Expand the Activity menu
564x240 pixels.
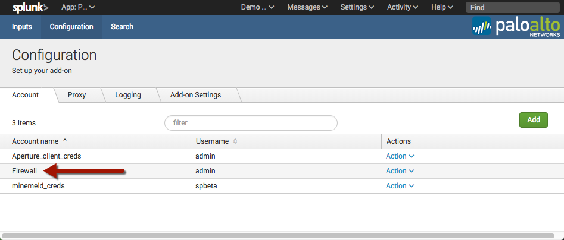[403, 7]
